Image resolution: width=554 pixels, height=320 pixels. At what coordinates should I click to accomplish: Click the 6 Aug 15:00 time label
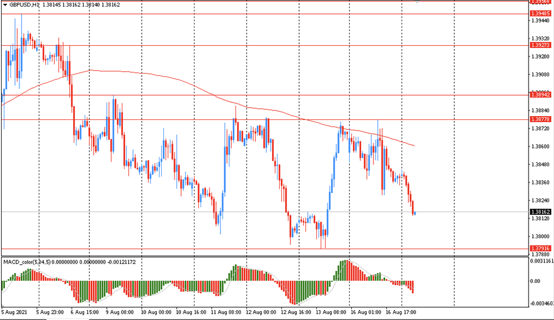tap(85, 312)
